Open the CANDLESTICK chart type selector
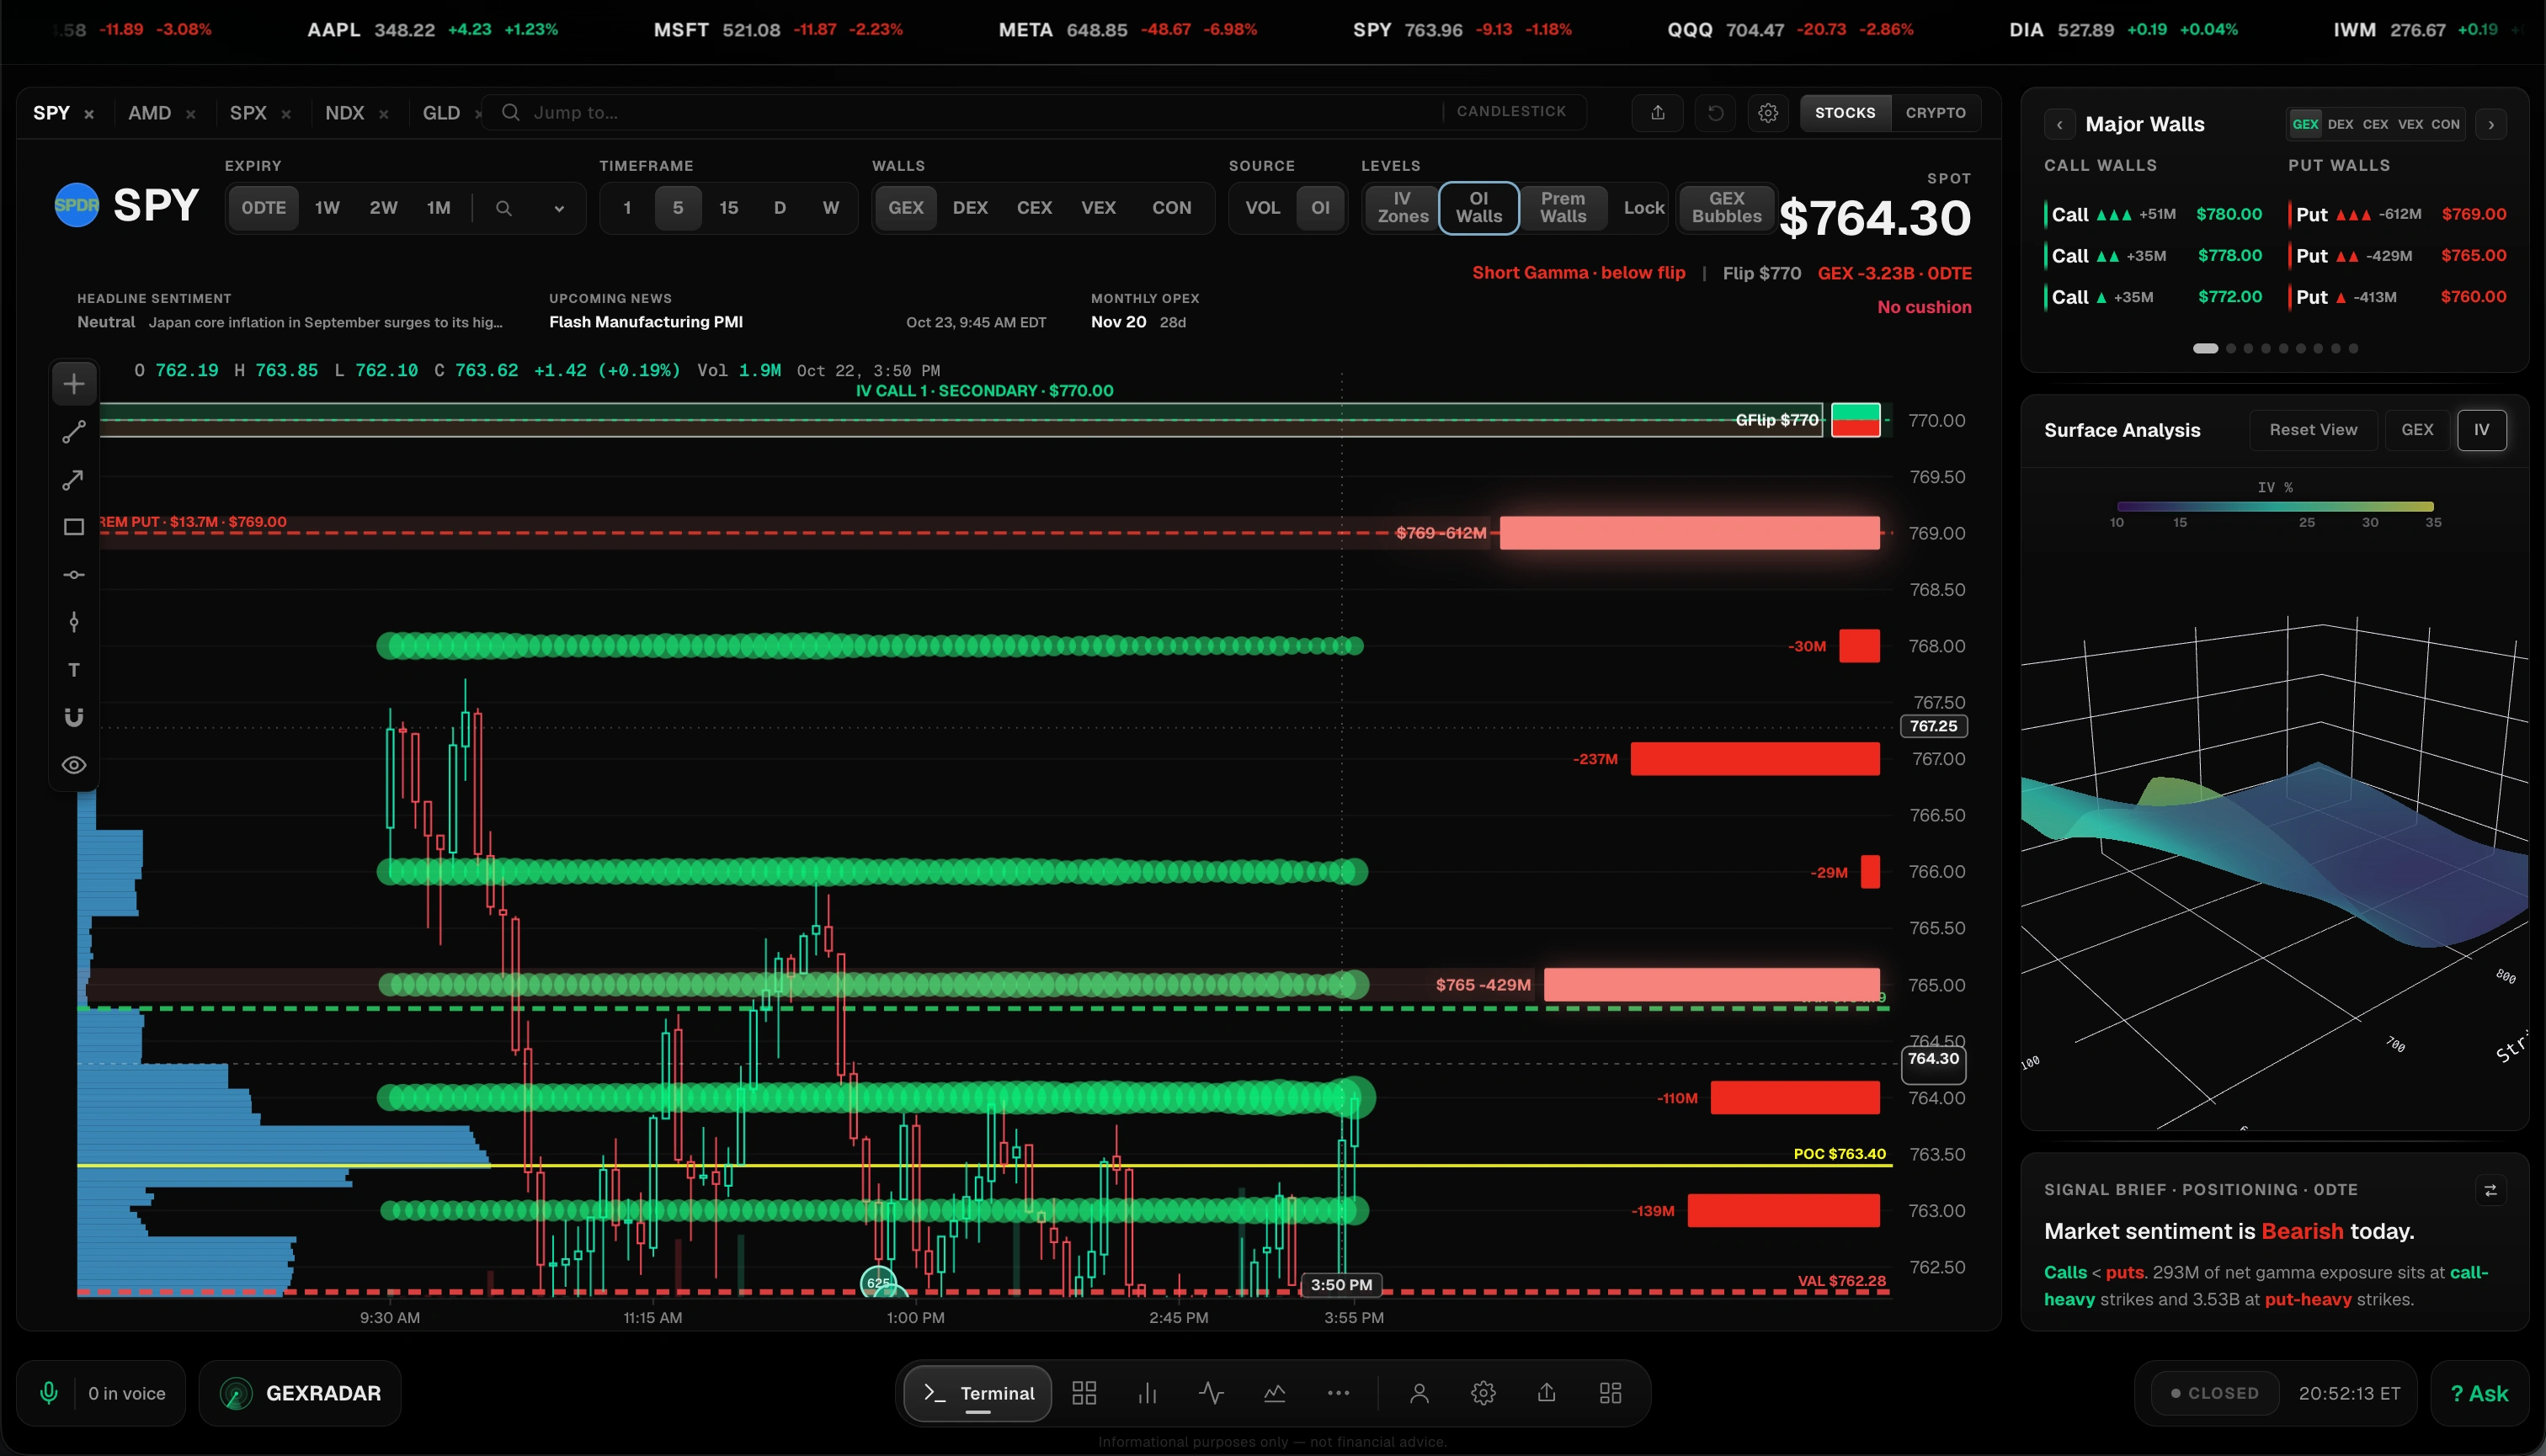2546x1456 pixels. [x=1510, y=111]
